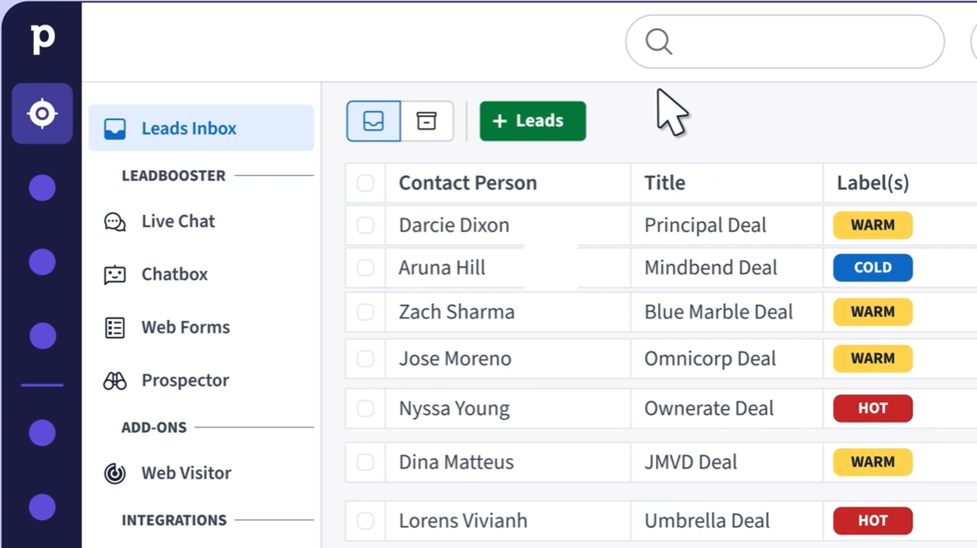The width and height of the screenshot is (977, 548).
Task: Click the Web Visitor radar icon
Action: [114, 473]
